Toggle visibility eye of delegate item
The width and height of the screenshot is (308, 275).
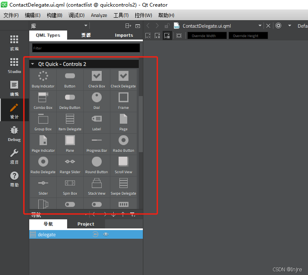pyautogui.click(x=106, y=234)
